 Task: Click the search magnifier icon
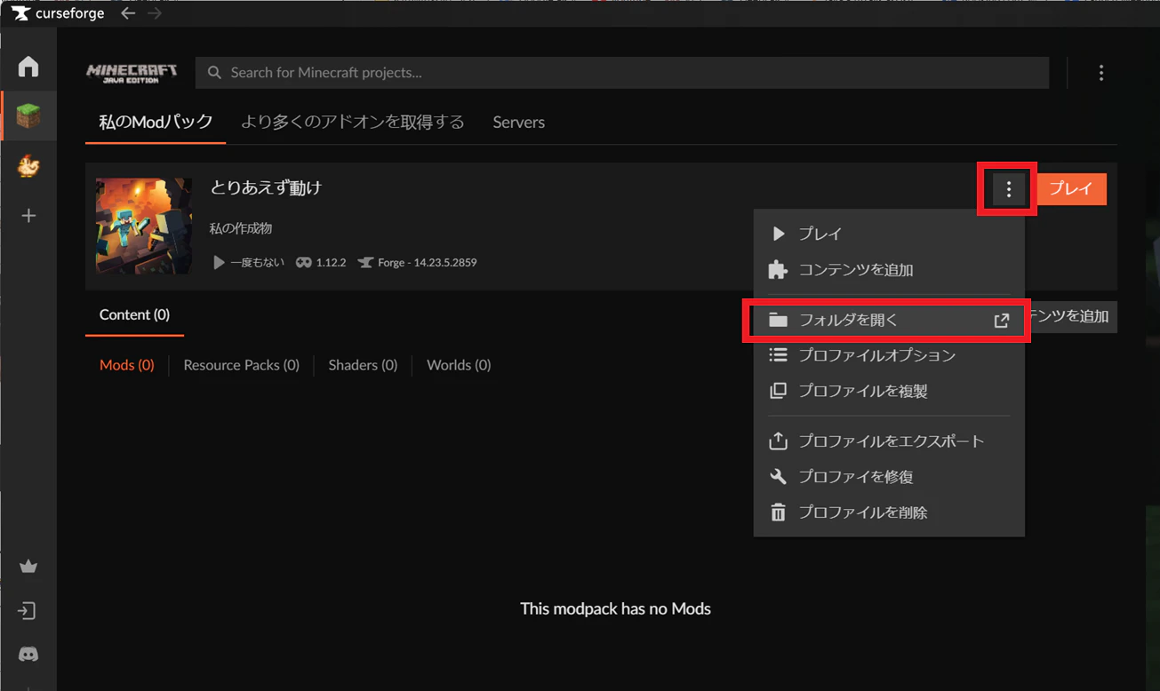tap(214, 73)
